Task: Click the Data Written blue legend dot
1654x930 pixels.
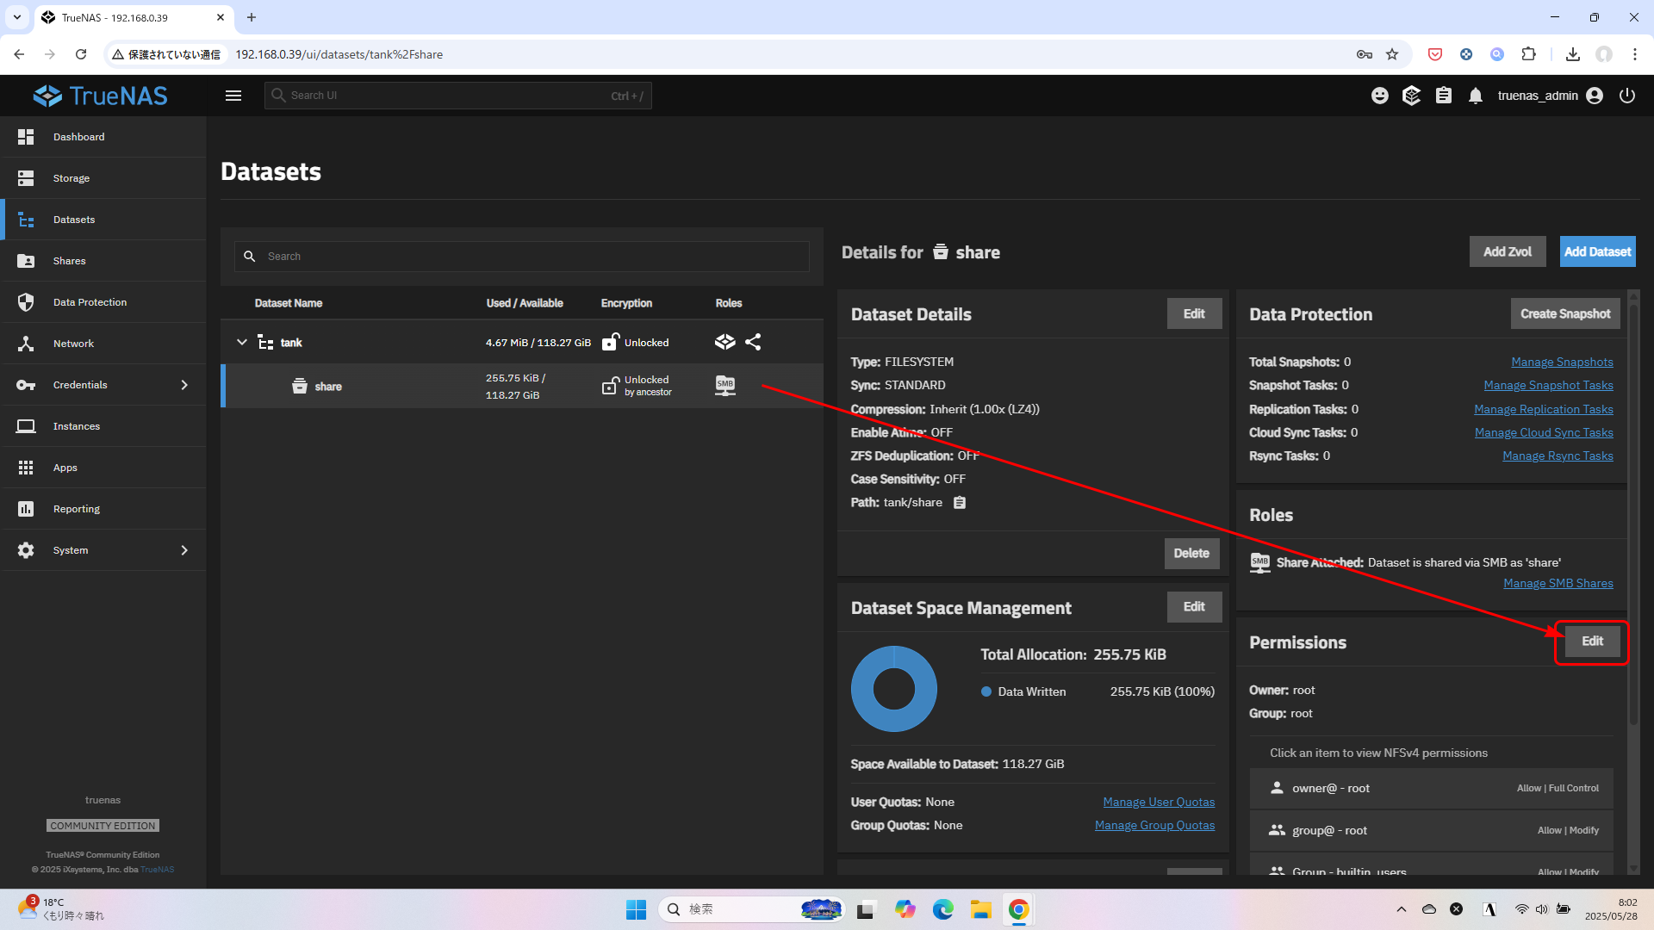Action: 986,691
